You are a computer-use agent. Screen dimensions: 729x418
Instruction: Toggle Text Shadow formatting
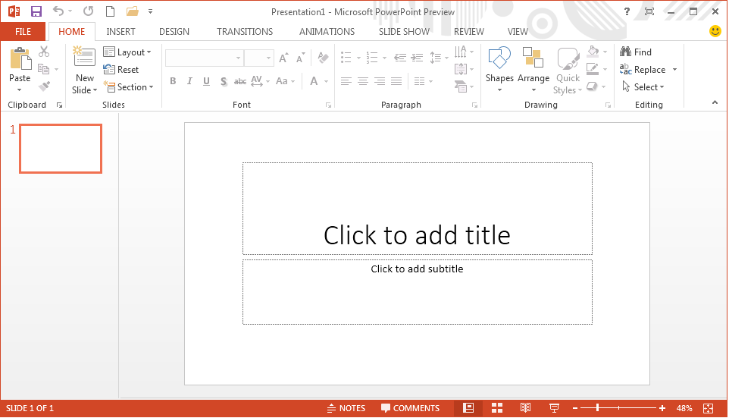tap(223, 81)
